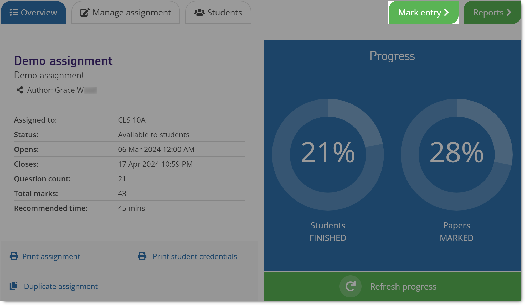The height and width of the screenshot is (305, 525).
Task: Click the Papers Marked 28% progress ring
Action: (456, 154)
